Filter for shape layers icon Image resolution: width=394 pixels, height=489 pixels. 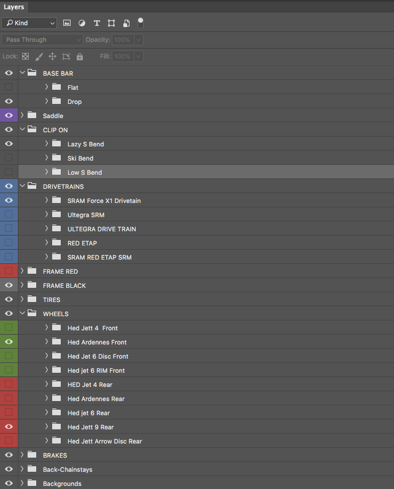pyautogui.click(x=112, y=23)
